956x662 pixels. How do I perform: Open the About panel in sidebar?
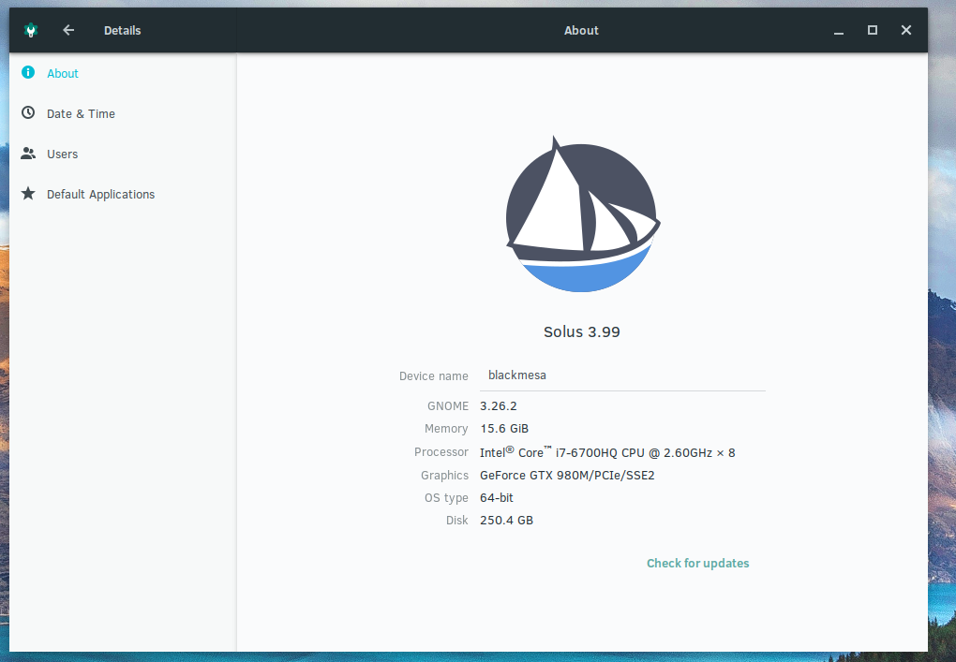(x=123, y=73)
